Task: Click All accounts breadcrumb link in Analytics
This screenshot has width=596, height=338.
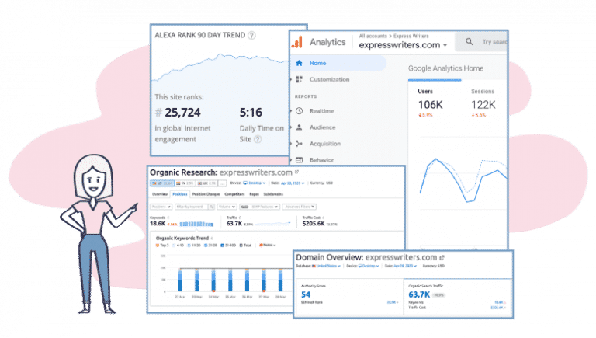Action: (x=372, y=36)
